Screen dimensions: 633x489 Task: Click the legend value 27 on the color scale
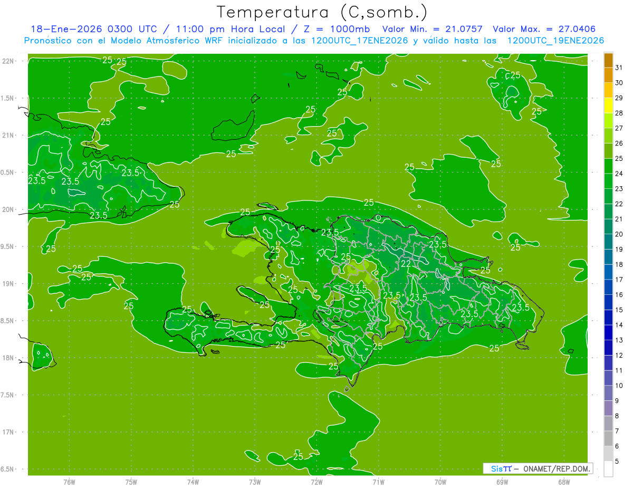coord(619,128)
